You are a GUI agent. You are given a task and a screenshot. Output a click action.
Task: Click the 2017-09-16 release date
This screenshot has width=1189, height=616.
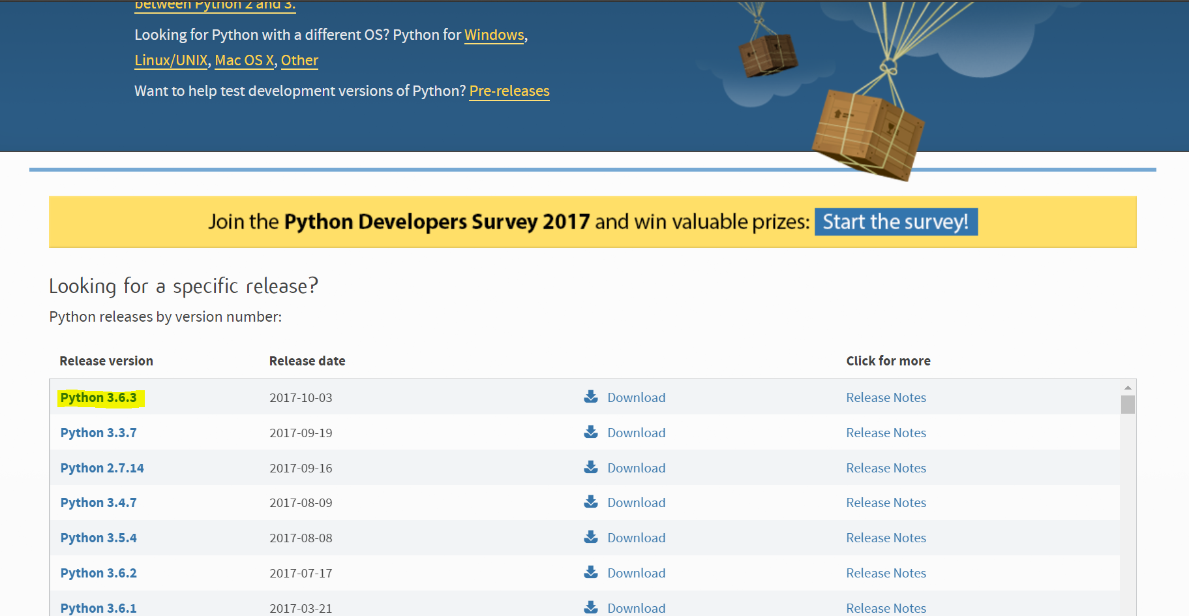pos(301,468)
